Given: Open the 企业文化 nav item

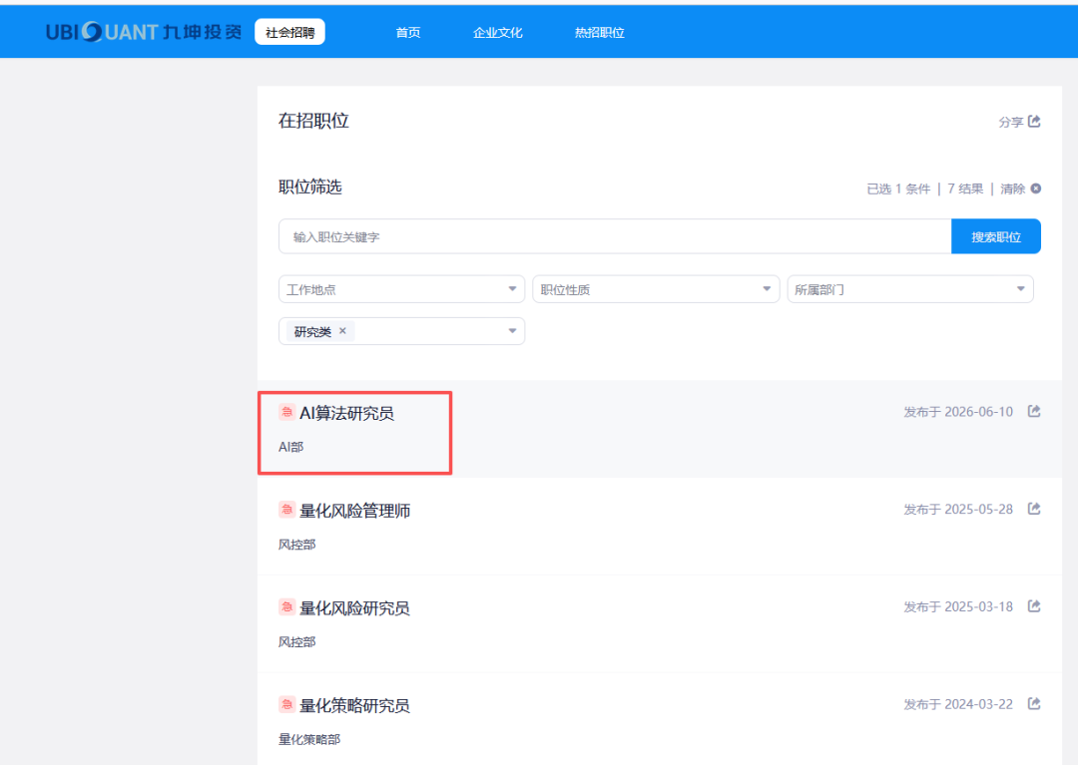Looking at the screenshot, I should pos(498,32).
